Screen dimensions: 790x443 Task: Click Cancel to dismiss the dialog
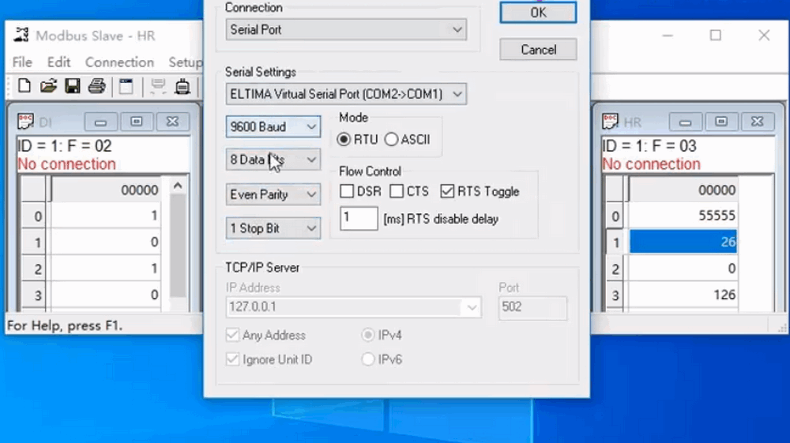pyautogui.click(x=538, y=50)
